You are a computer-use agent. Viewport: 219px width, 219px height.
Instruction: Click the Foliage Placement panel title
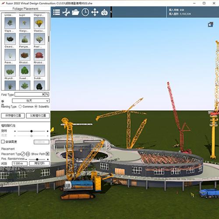pyautogui.click(x=25, y=9)
